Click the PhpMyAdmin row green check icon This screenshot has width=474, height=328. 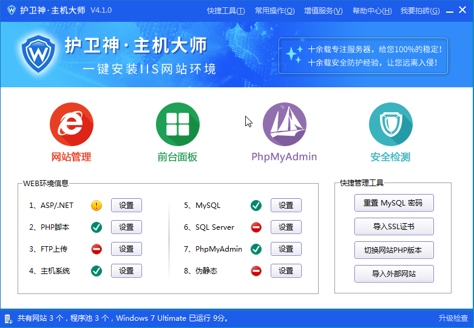click(x=256, y=249)
